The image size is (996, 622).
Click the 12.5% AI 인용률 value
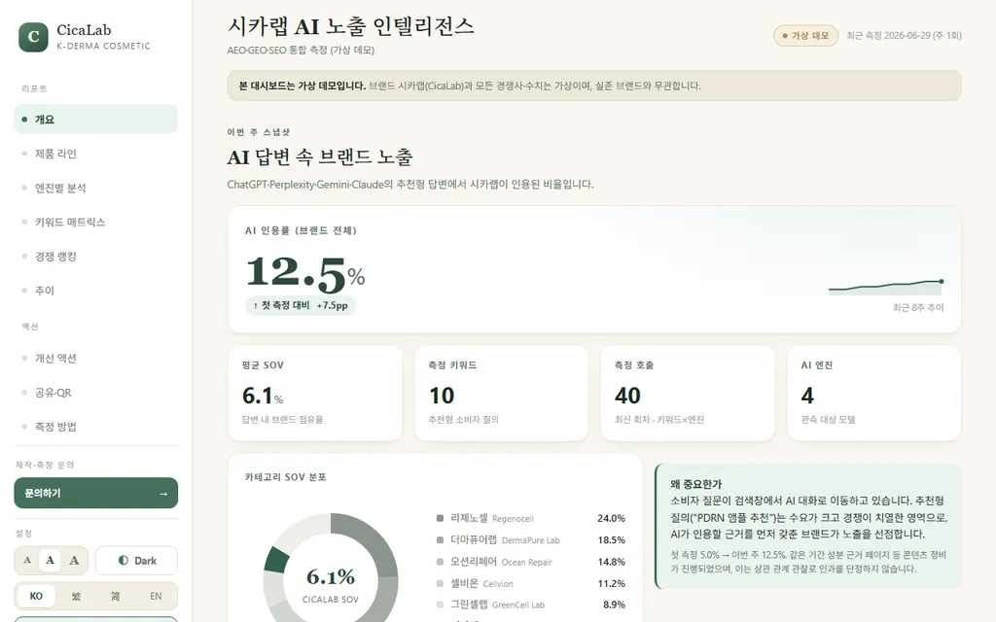305,273
